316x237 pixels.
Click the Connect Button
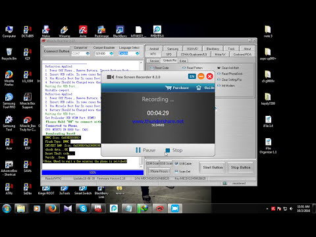pyautogui.click(x=57, y=51)
